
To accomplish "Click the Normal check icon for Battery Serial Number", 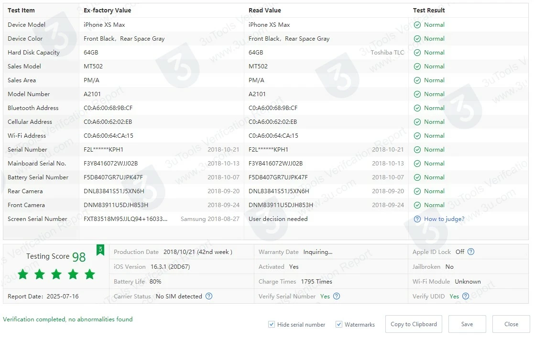I will 417,177.
